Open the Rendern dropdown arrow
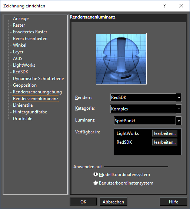Viewport: 190px width, 209px height. pyautogui.click(x=179, y=97)
